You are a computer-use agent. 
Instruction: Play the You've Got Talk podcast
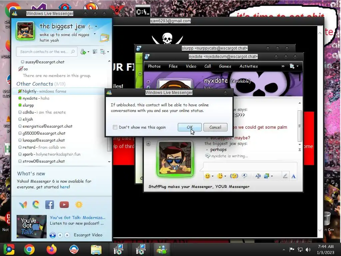(52, 235)
